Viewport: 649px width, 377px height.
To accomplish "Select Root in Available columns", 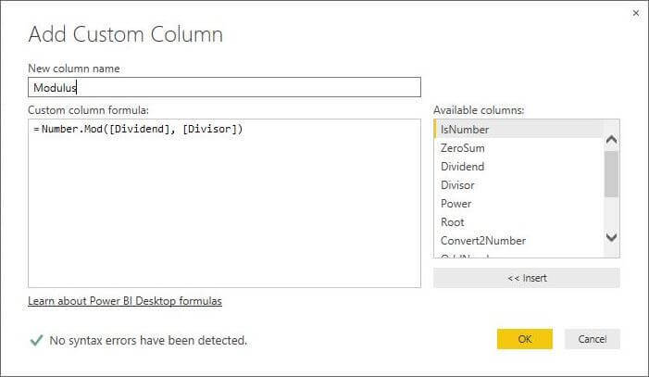I will click(x=453, y=222).
